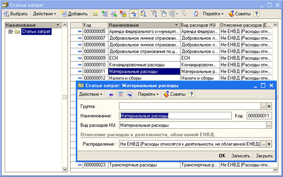The width and height of the screenshot is (283, 177).
Task: Click the Выбрать toolbar button
Action: point(16,14)
